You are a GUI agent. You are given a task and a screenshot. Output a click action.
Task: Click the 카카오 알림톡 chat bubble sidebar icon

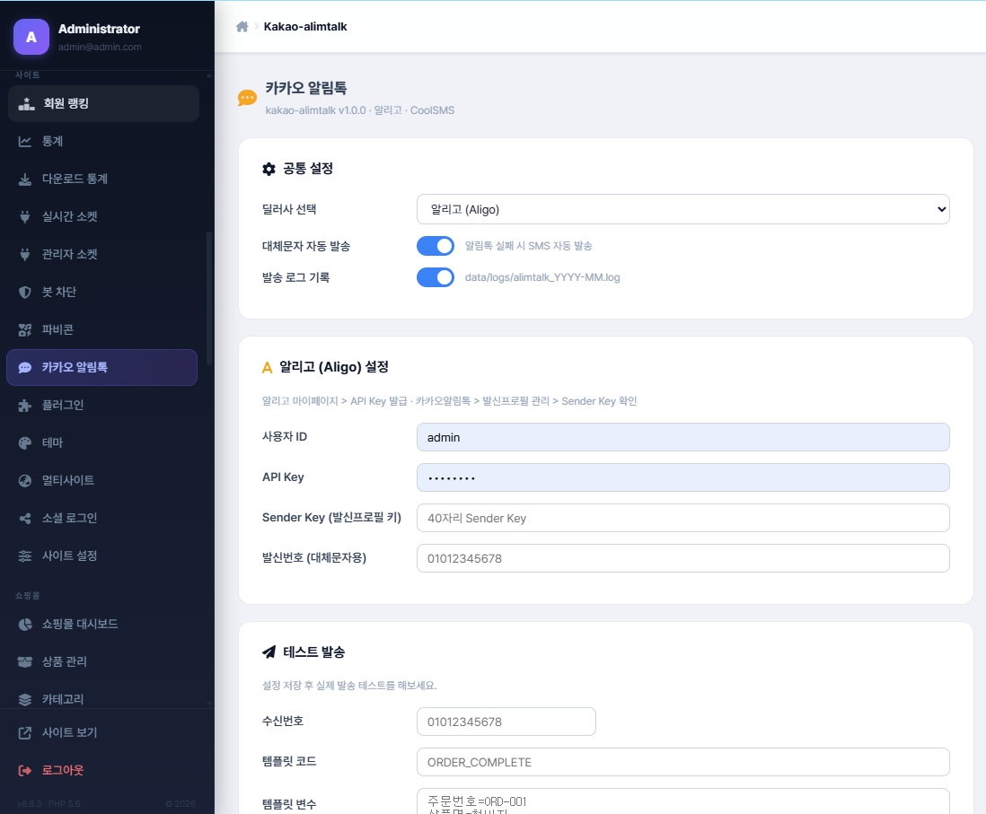[x=24, y=368]
